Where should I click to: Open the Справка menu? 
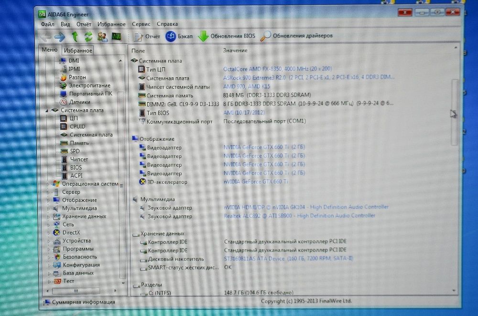167,24
